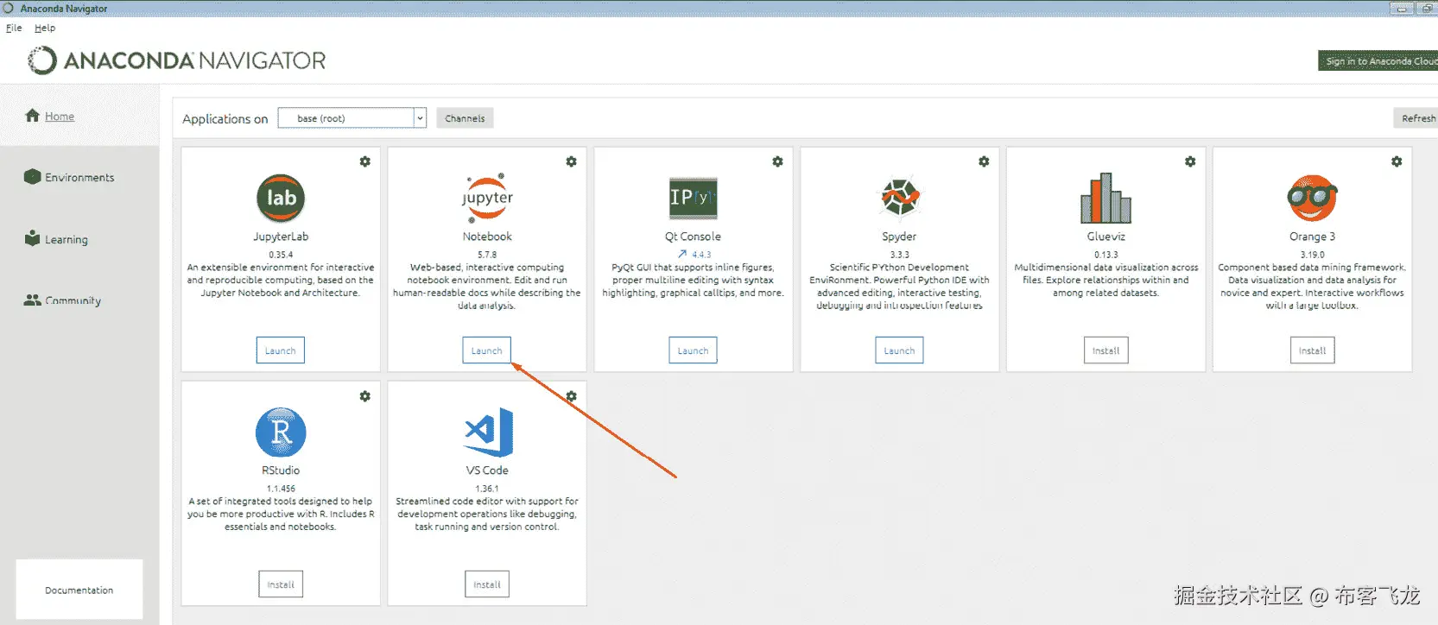1438x625 pixels.
Task: Sign in to Anaconda Cloud
Action: [1379, 61]
